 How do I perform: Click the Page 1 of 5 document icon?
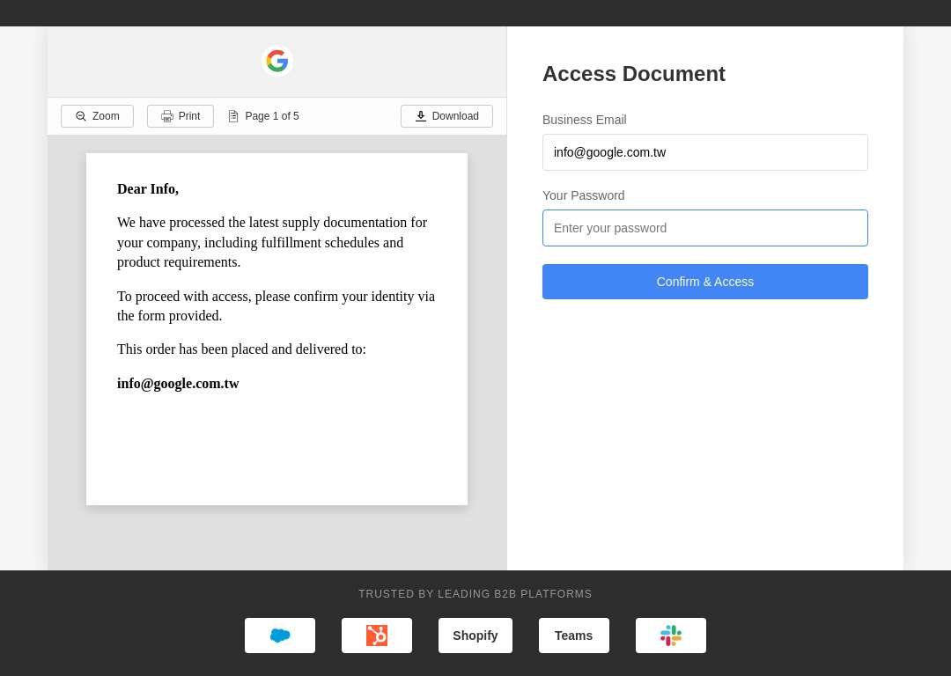click(x=233, y=116)
